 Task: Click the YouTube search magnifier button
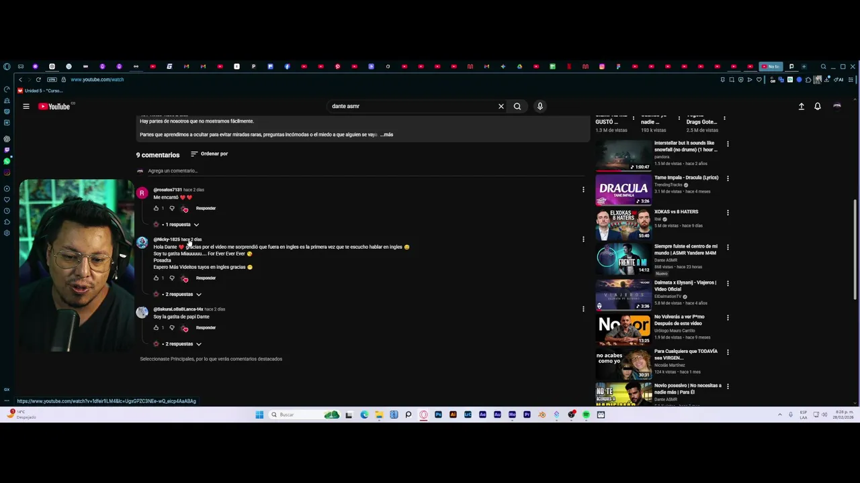517,106
